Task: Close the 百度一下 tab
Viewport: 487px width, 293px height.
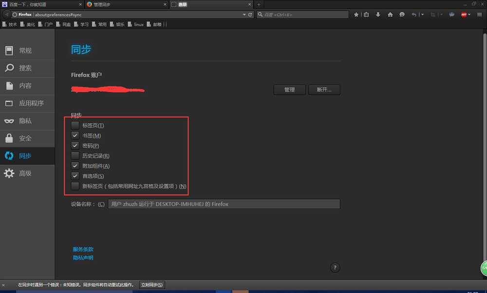Action: [x=80, y=4]
